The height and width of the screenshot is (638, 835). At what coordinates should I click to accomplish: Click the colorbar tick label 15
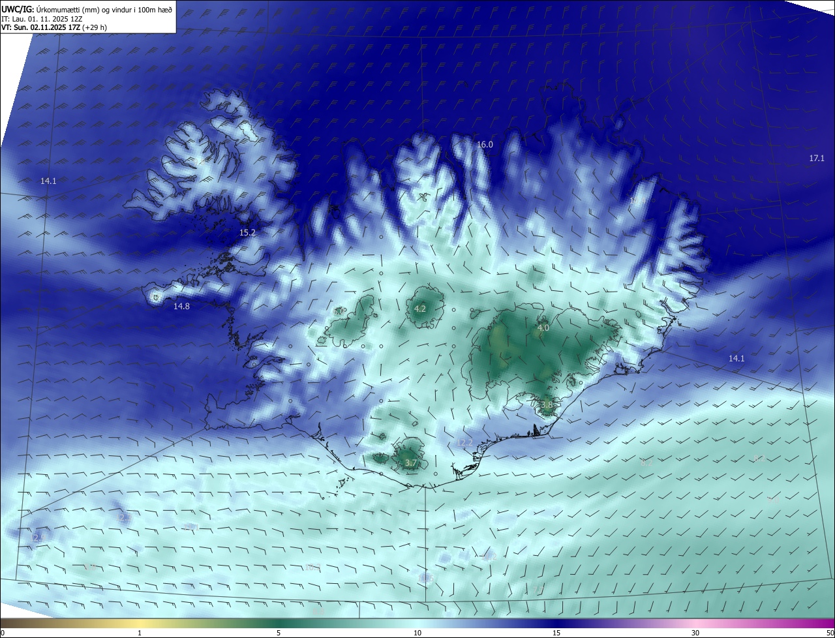point(556,633)
